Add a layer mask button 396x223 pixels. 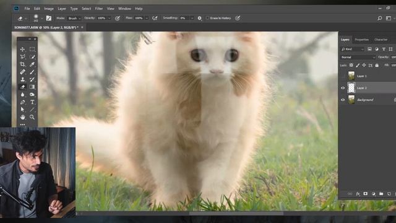coord(366,194)
